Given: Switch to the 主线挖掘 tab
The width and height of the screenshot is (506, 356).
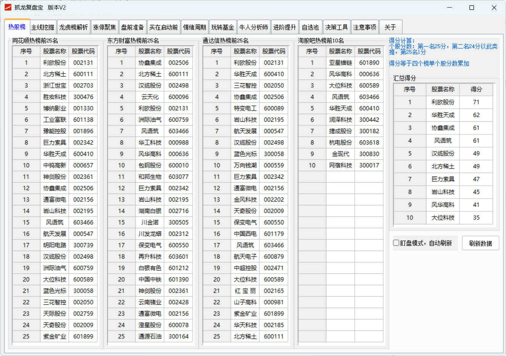Looking at the screenshot, I should click(42, 27).
